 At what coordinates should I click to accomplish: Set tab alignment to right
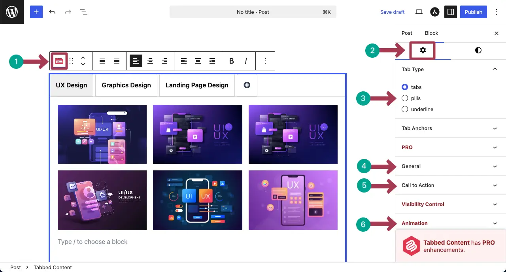tap(212, 61)
